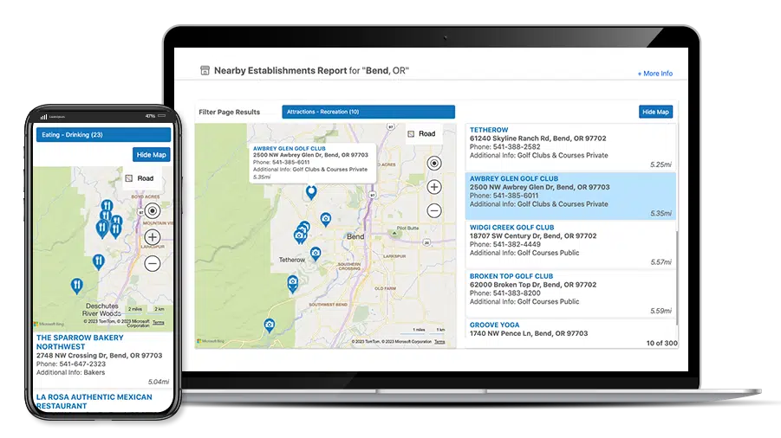The image size is (781, 438).
Task: Click + More Info link
Action: click(x=655, y=73)
